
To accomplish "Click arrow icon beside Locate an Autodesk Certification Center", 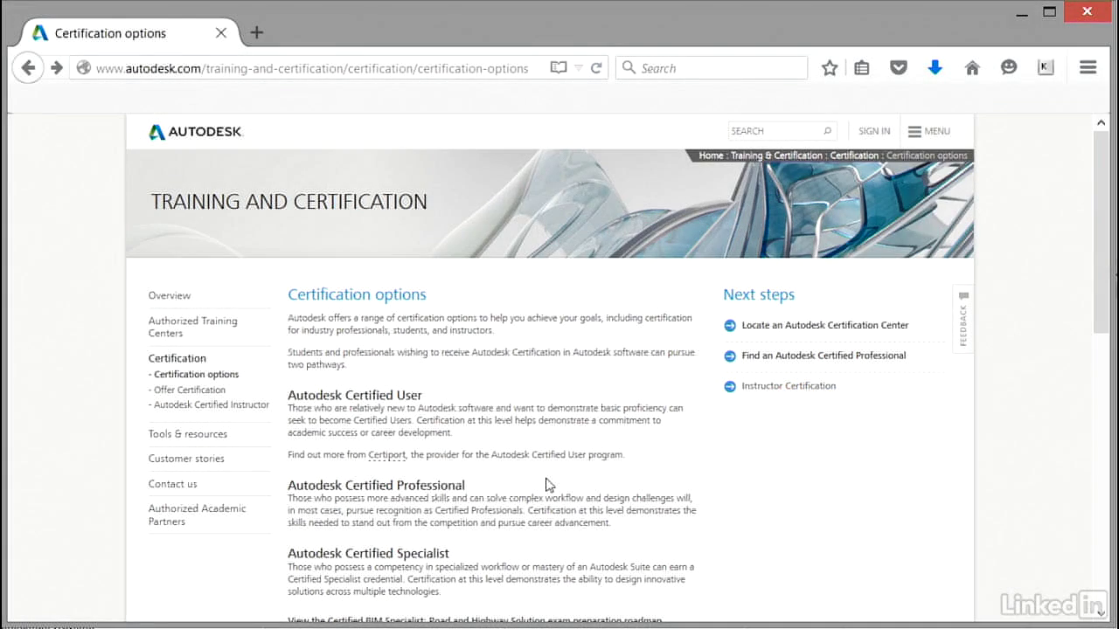I will [x=730, y=325].
